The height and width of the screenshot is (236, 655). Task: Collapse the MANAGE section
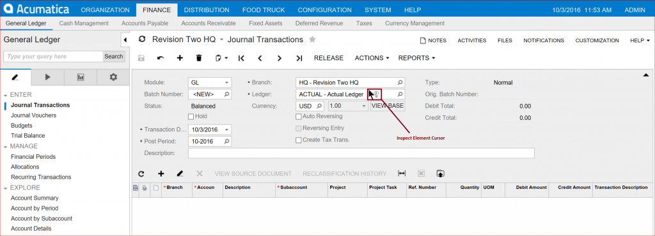5,147
